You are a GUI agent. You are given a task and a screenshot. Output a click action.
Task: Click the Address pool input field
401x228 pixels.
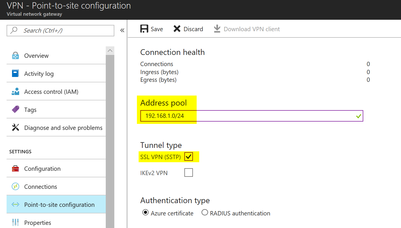(252, 116)
